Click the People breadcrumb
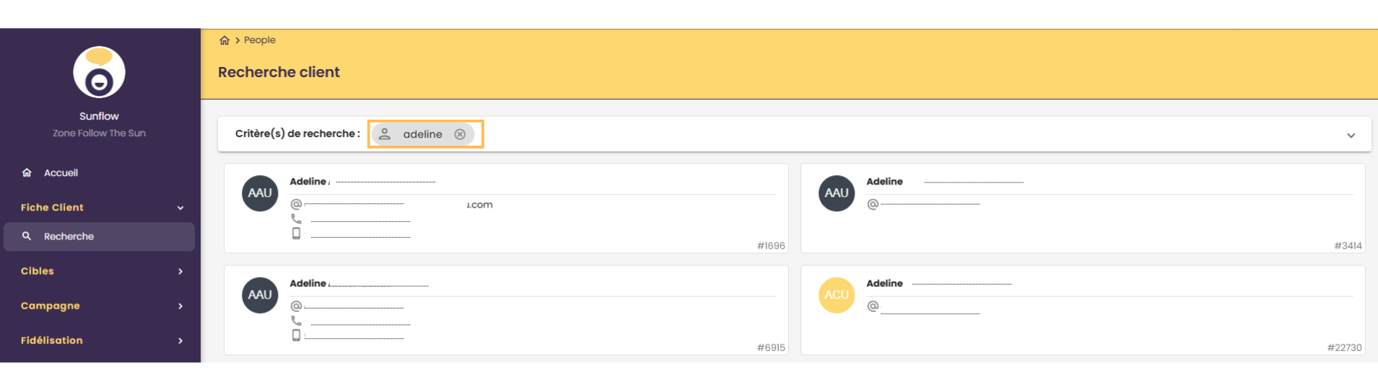The width and height of the screenshot is (1378, 390). (x=260, y=40)
